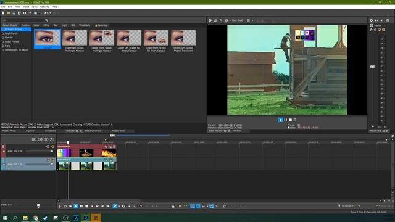Switch to the Explorer tab
The width and height of the screenshot is (395, 222).
30,131
